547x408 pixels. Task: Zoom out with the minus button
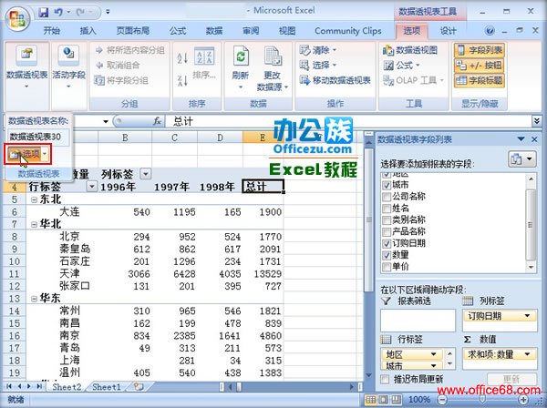click(x=442, y=399)
